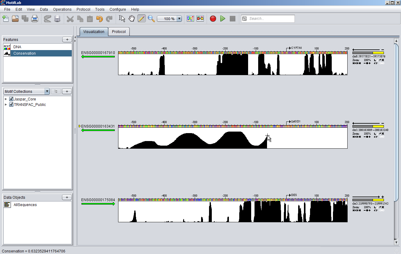Click reset-zoom dot for ENSG00000175084 track
The image size is (401, 254).
[367, 210]
